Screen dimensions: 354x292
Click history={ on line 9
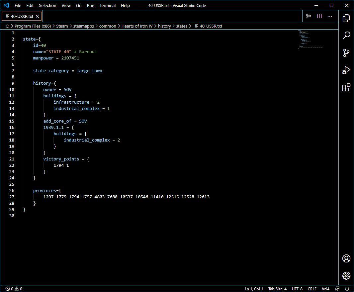(x=44, y=83)
